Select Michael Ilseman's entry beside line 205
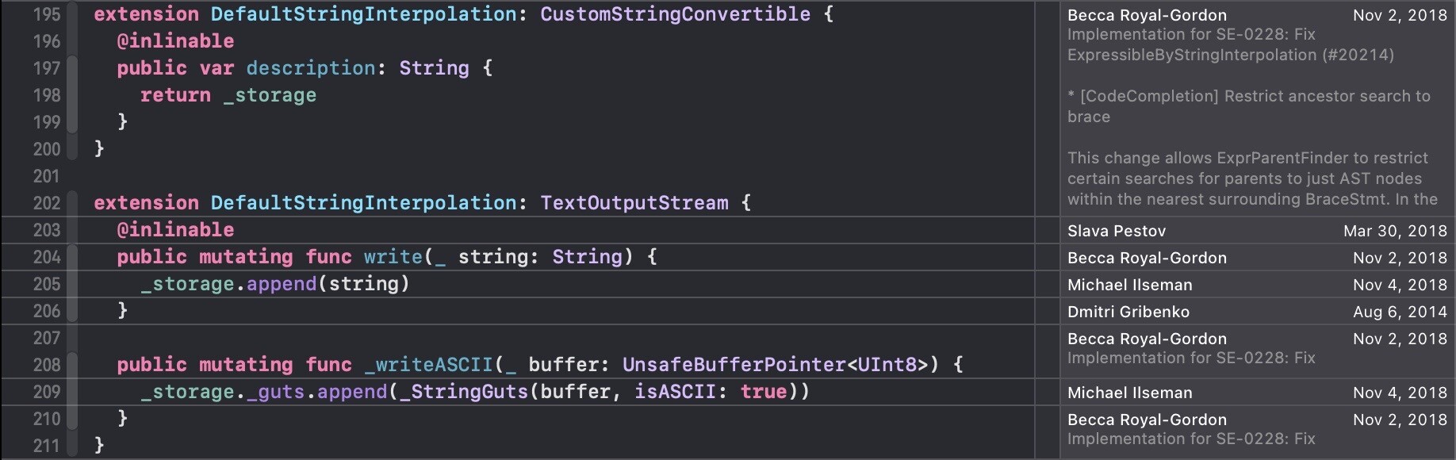 click(x=1257, y=285)
